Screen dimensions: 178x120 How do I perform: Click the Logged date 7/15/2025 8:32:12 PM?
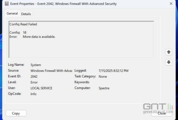coord(113,71)
